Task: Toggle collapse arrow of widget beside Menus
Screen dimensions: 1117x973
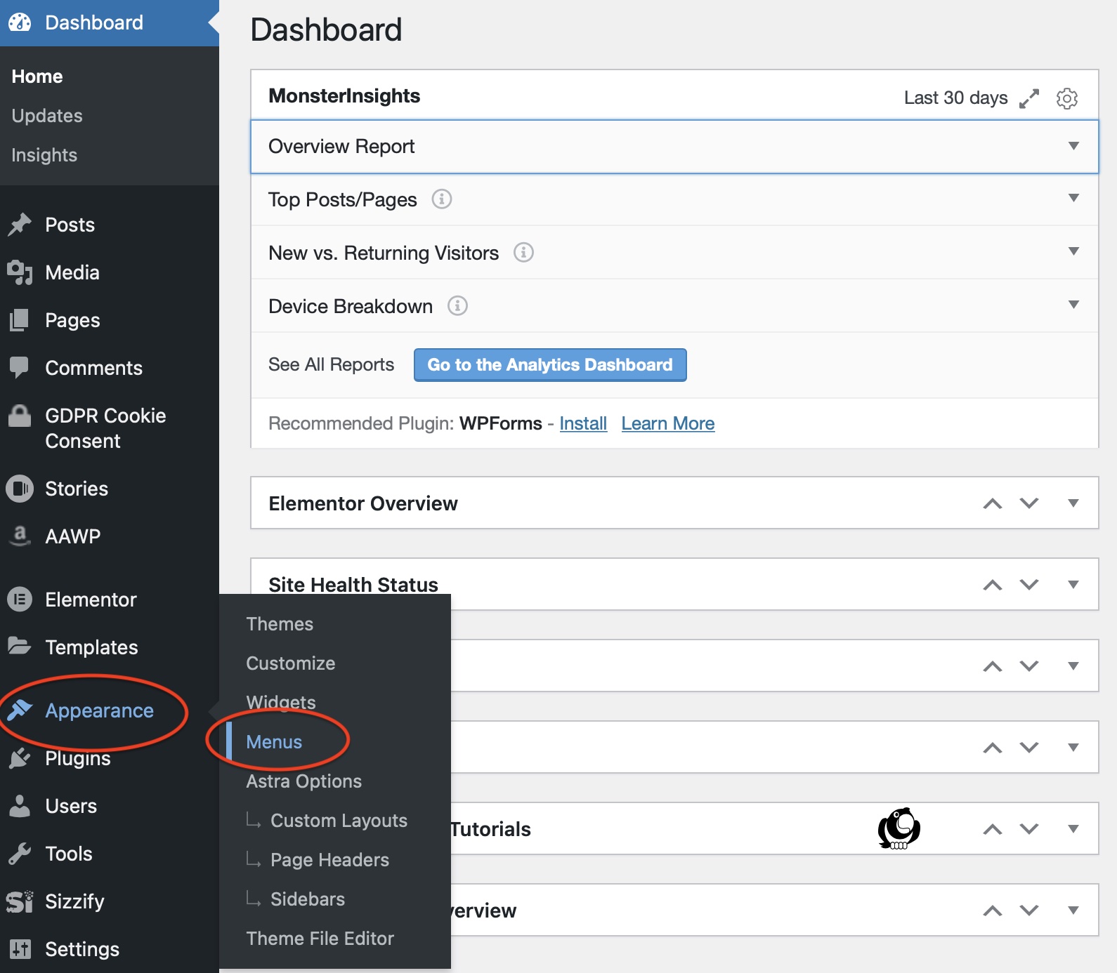Action: tap(1073, 748)
